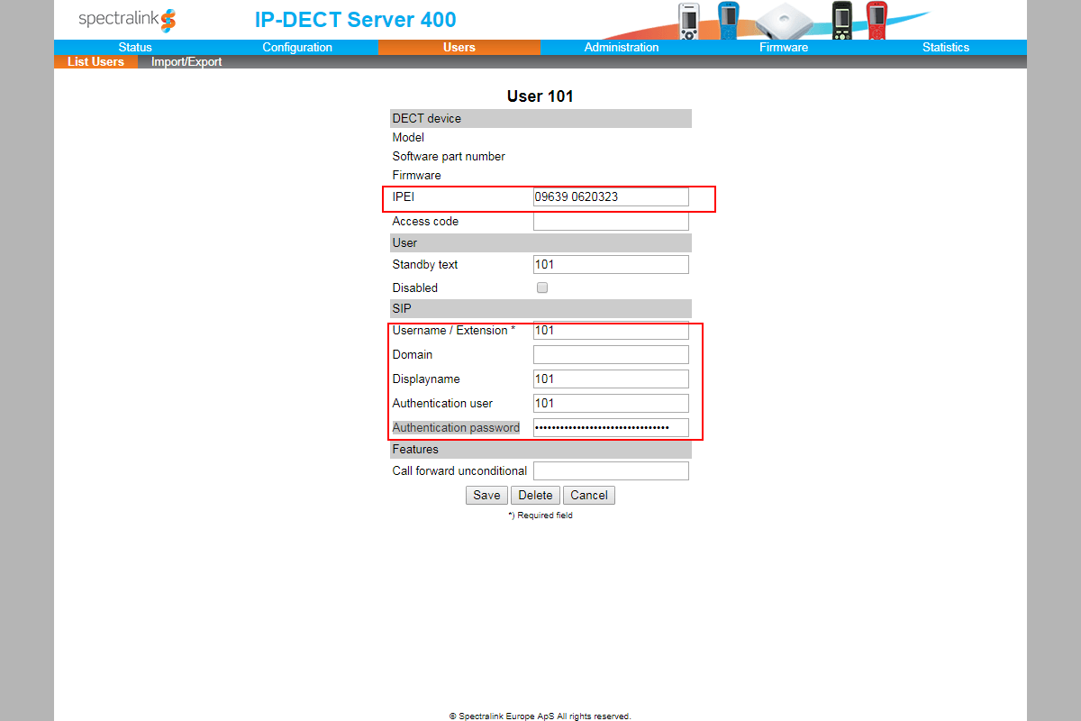Open the List Users submenu
This screenshot has height=721, width=1081.
95,62
